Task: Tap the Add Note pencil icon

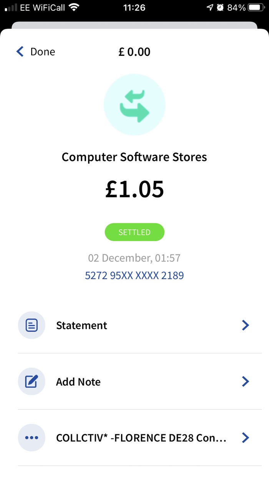Action: coord(32,381)
